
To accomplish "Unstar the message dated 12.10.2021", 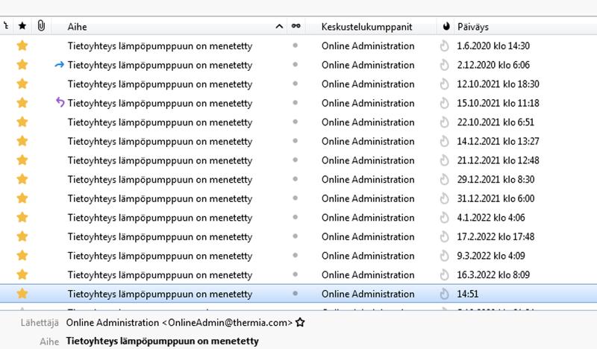I will 22,84.
